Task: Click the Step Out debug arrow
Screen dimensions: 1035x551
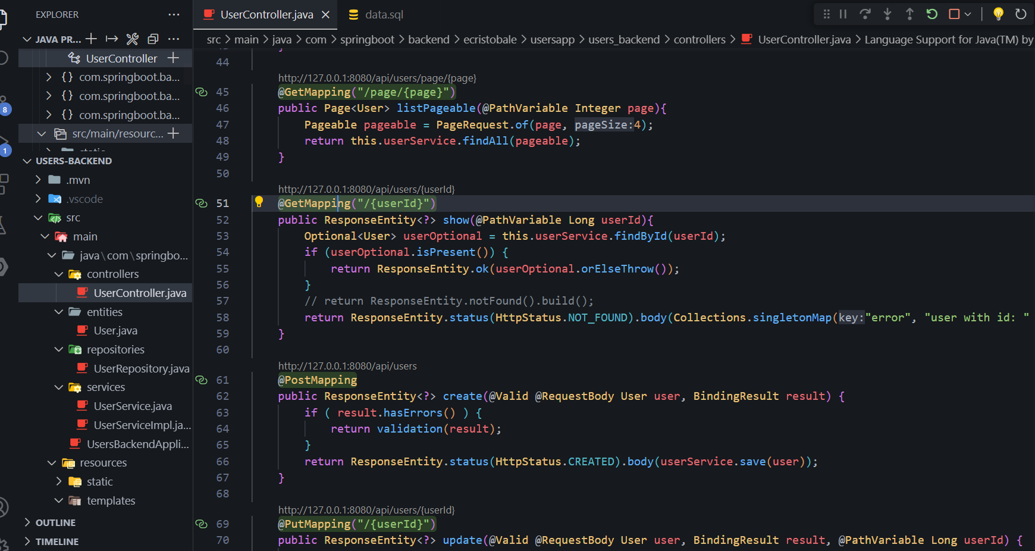Action: (909, 14)
